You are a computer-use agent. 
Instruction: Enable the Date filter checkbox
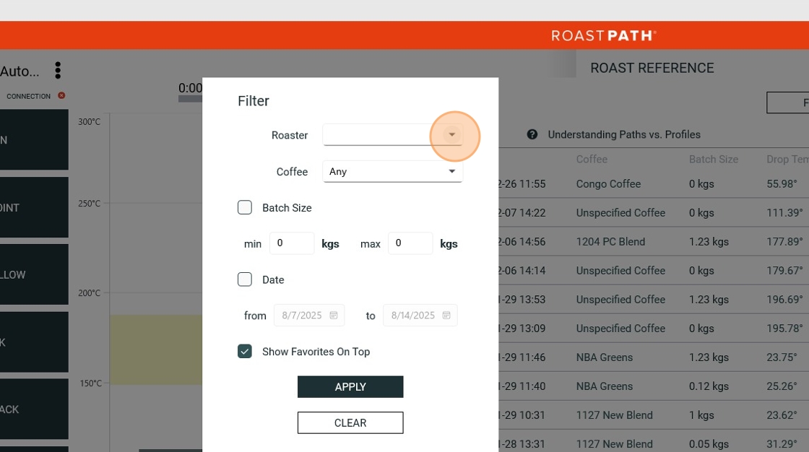click(245, 279)
